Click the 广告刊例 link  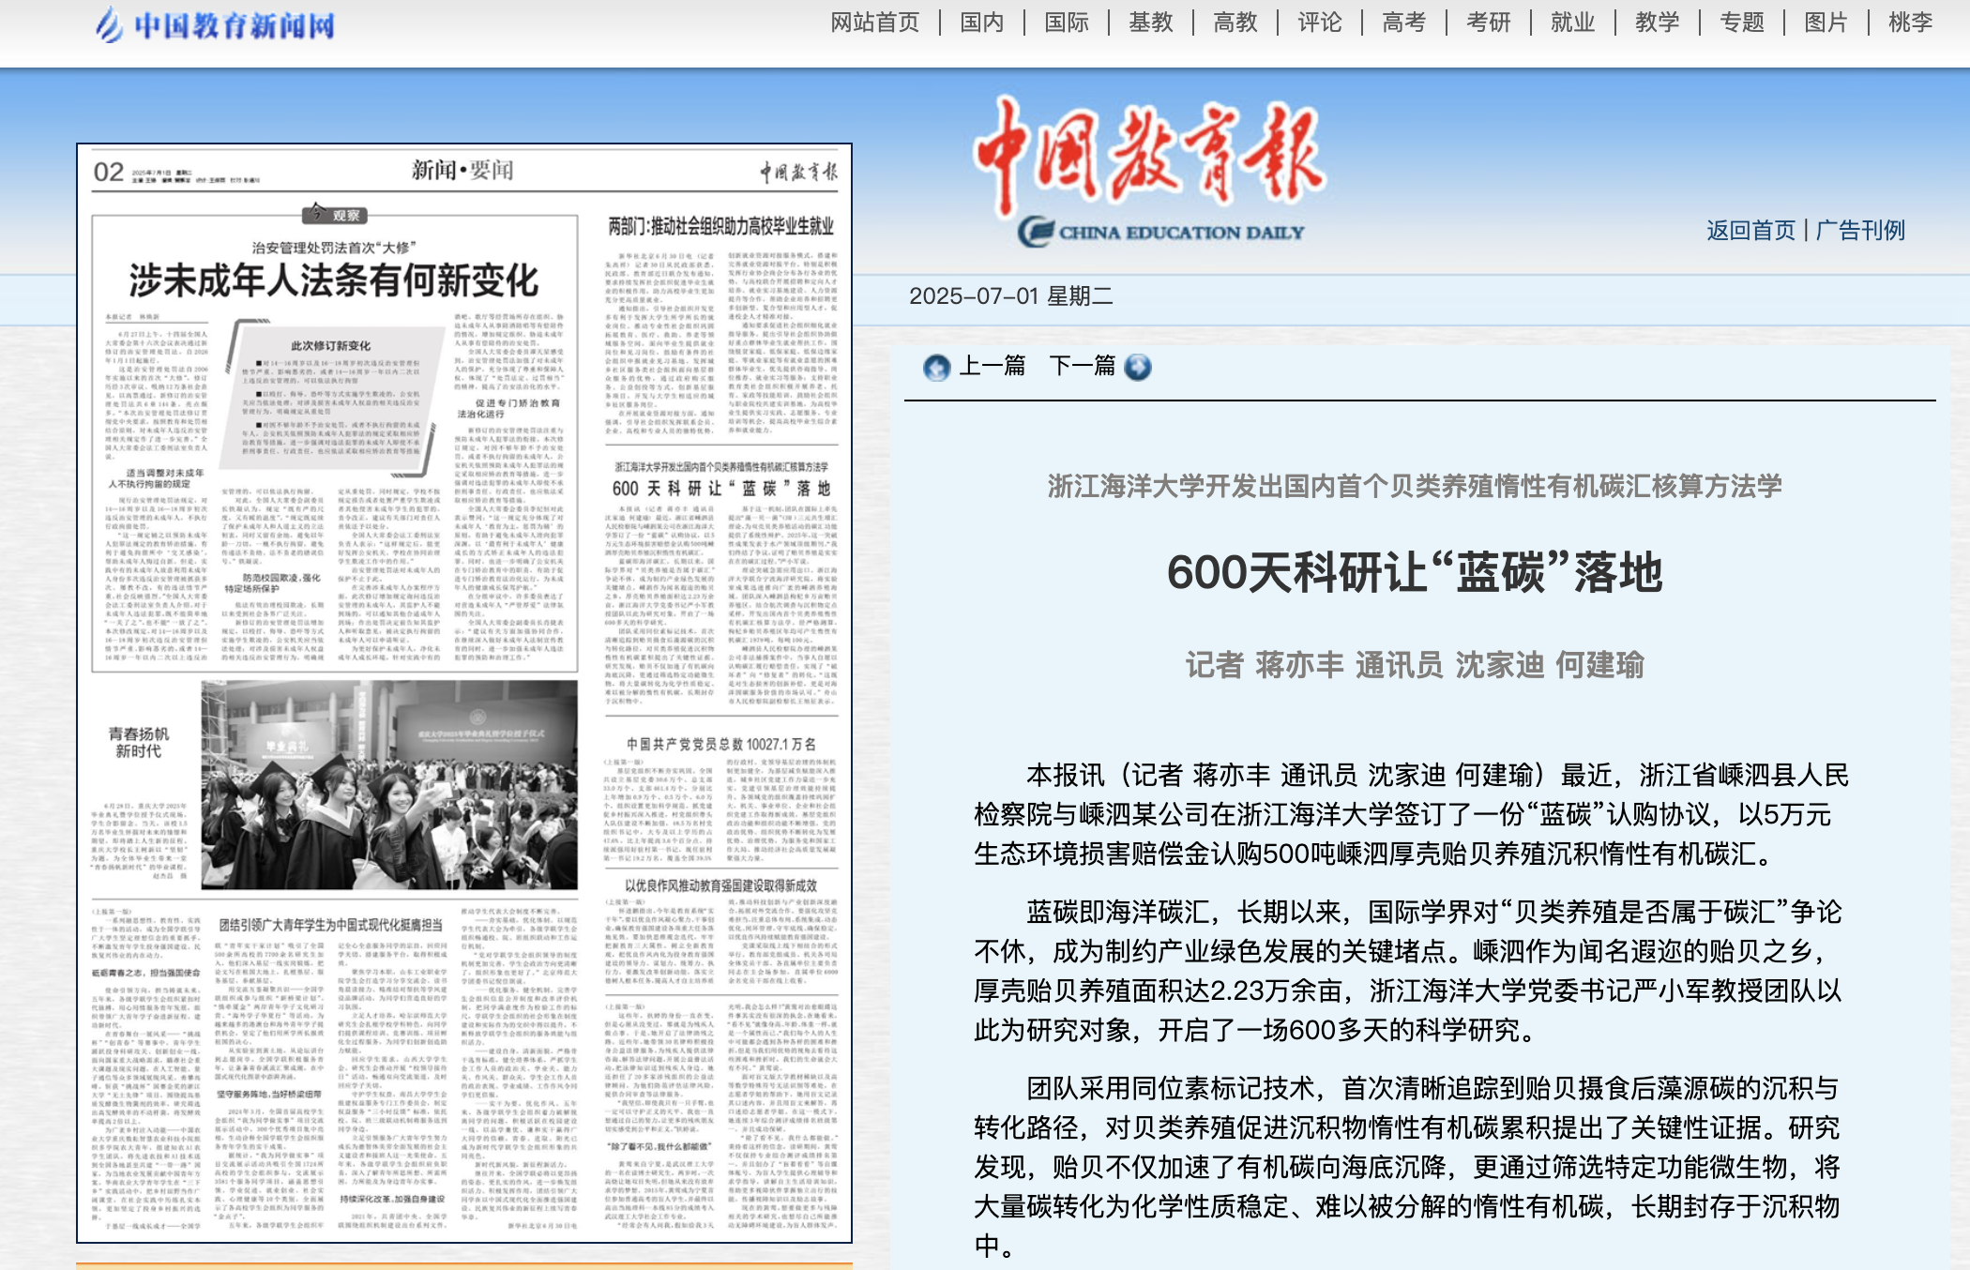(1860, 231)
